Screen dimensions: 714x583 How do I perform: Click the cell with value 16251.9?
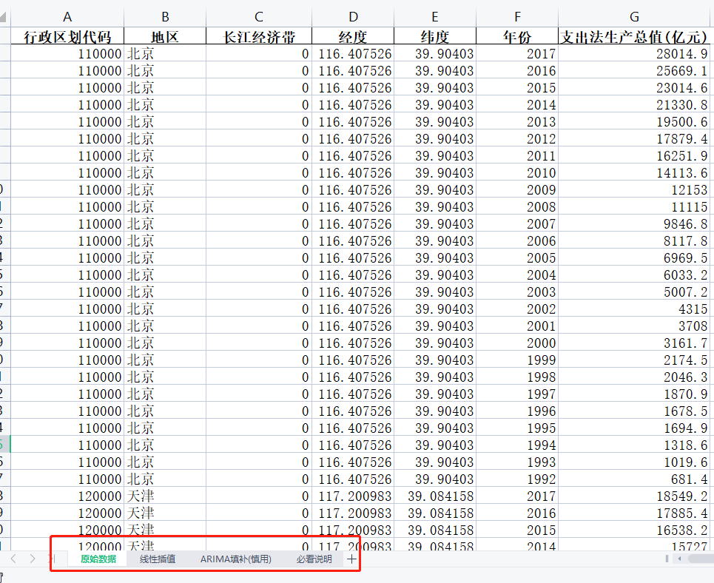tap(634, 156)
